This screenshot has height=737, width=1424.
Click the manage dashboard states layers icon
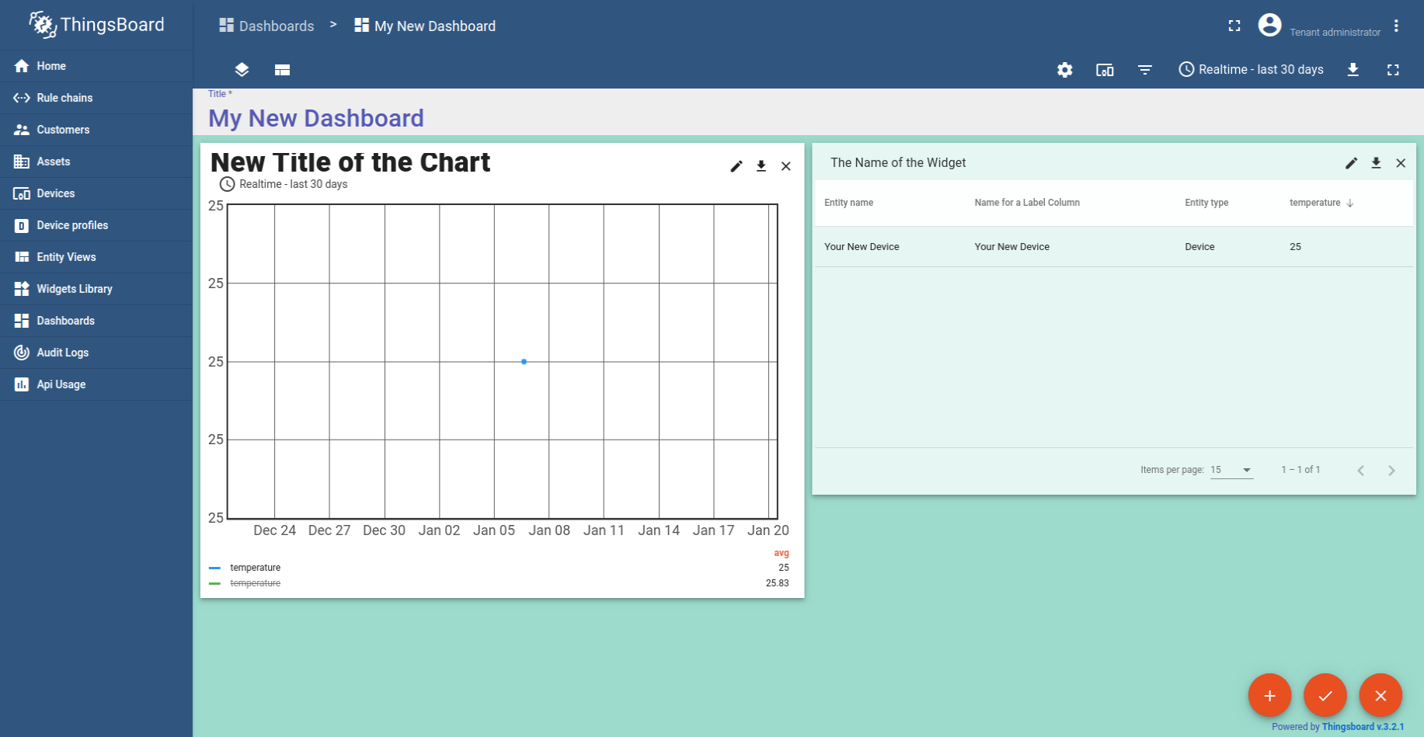[x=242, y=70]
